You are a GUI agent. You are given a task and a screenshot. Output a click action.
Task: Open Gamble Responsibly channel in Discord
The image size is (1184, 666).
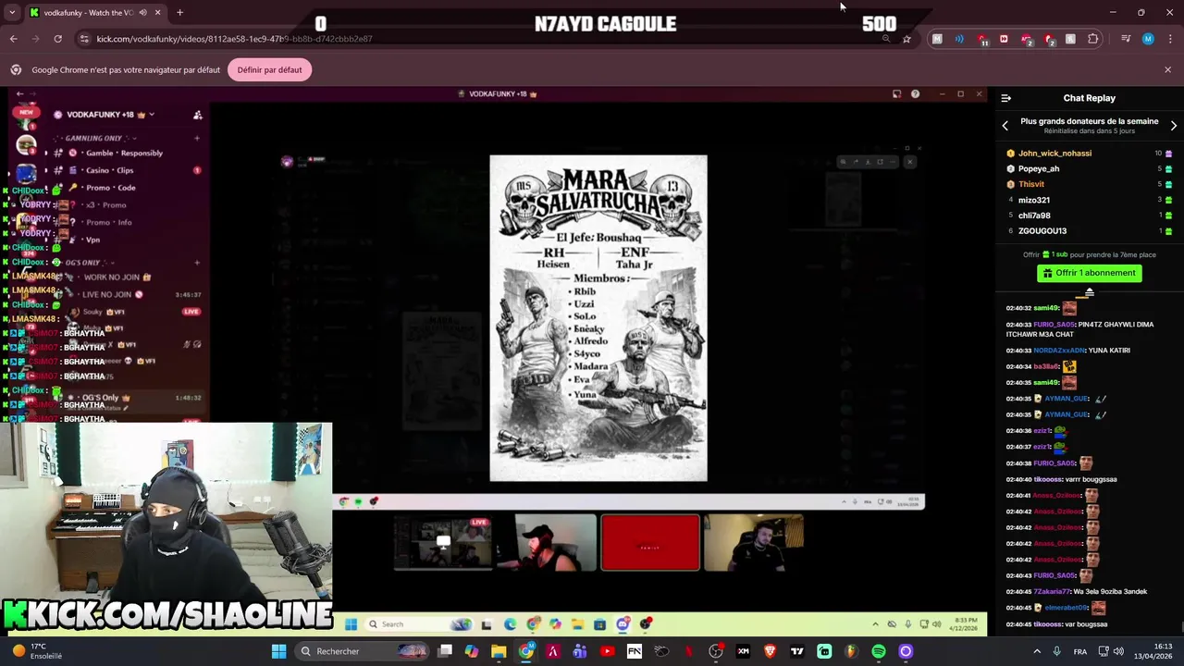[x=124, y=154]
